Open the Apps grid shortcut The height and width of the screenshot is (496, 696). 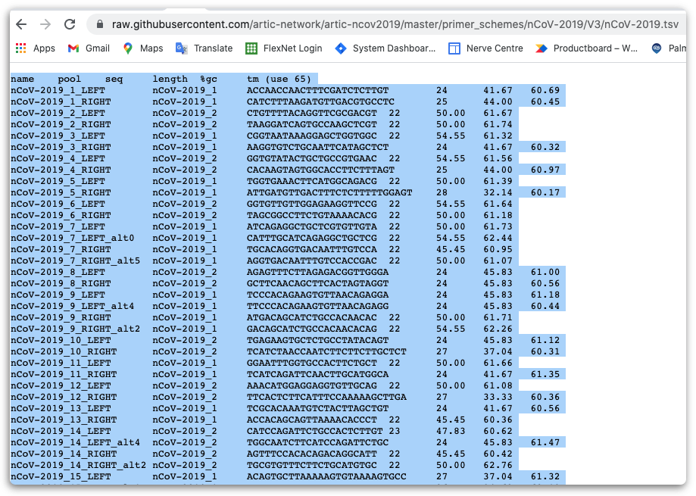22,48
